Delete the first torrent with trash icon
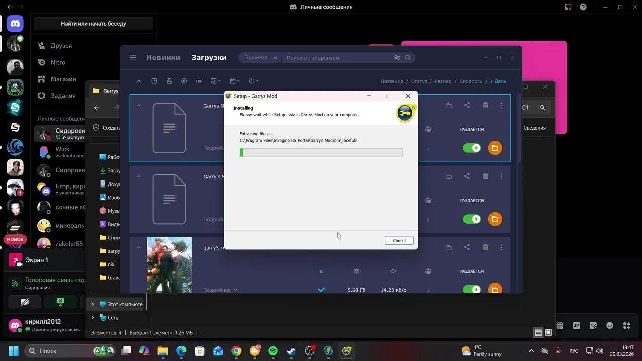Image resolution: width=642 pixels, height=361 pixels. point(485,106)
